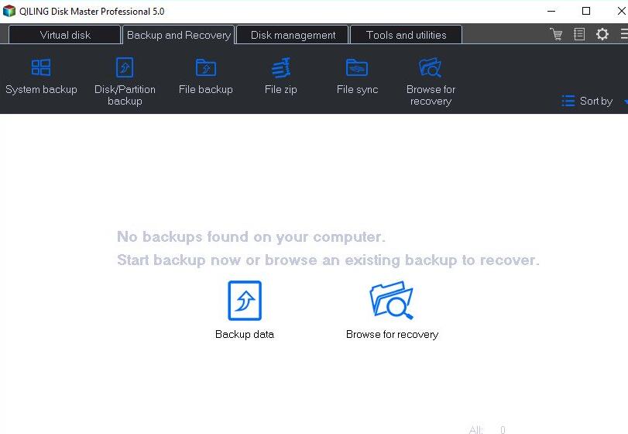Open the File sync tool

click(x=357, y=77)
